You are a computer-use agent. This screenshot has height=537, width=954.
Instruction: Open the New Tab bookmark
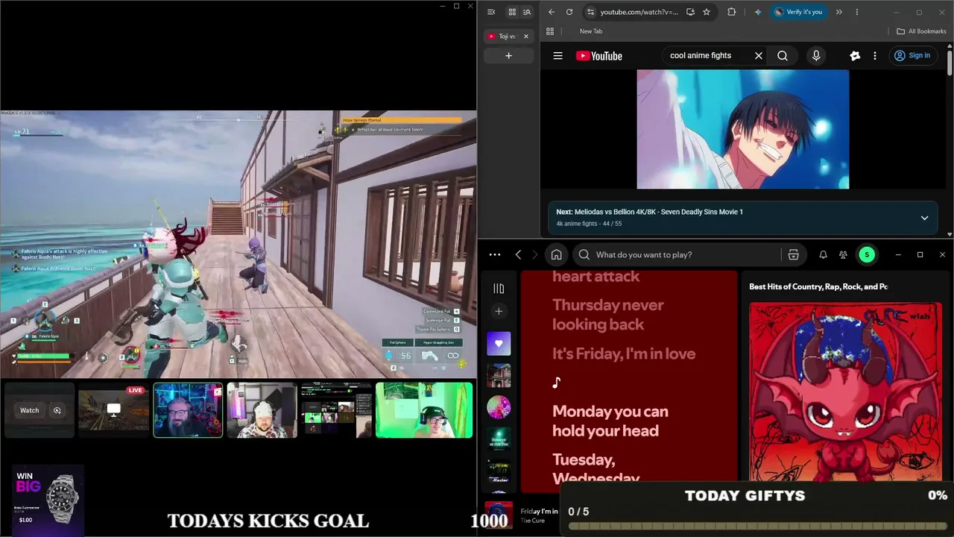coord(591,31)
